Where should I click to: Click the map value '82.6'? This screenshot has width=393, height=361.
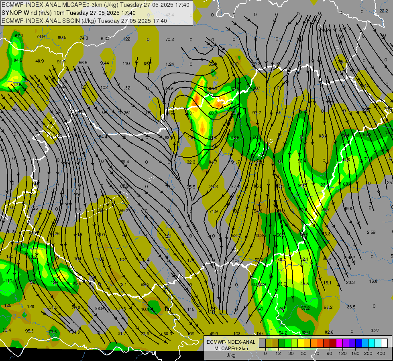[x=329, y=332]
